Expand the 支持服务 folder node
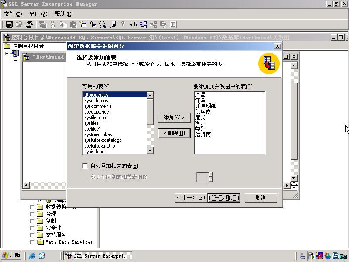This screenshot has width=349, height=262. coord(32,235)
